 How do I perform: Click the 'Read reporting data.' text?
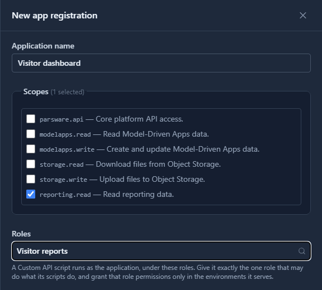pos(139,195)
